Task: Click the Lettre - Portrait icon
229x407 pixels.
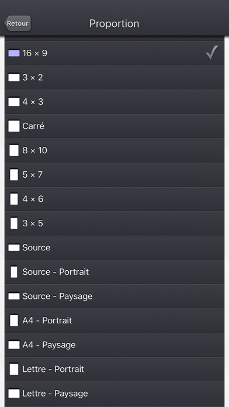Action: click(x=14, y=369)
